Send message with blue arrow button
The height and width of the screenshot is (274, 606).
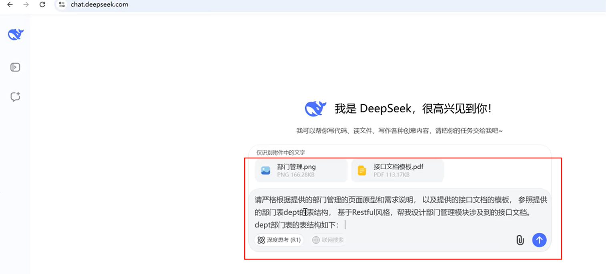click(x=539, y=240)
